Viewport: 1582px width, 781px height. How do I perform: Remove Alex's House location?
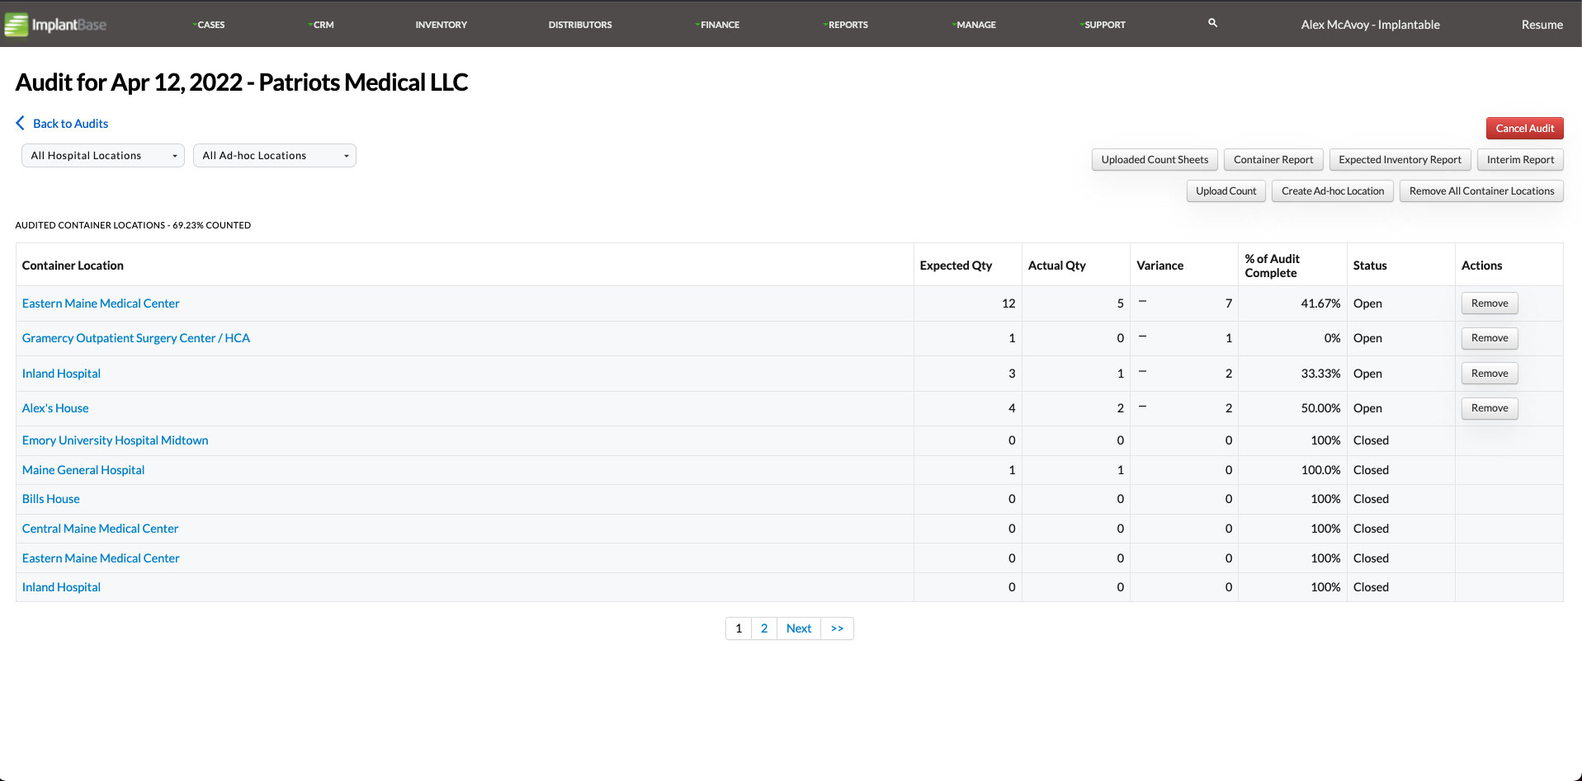click(x=1490, y=408)
